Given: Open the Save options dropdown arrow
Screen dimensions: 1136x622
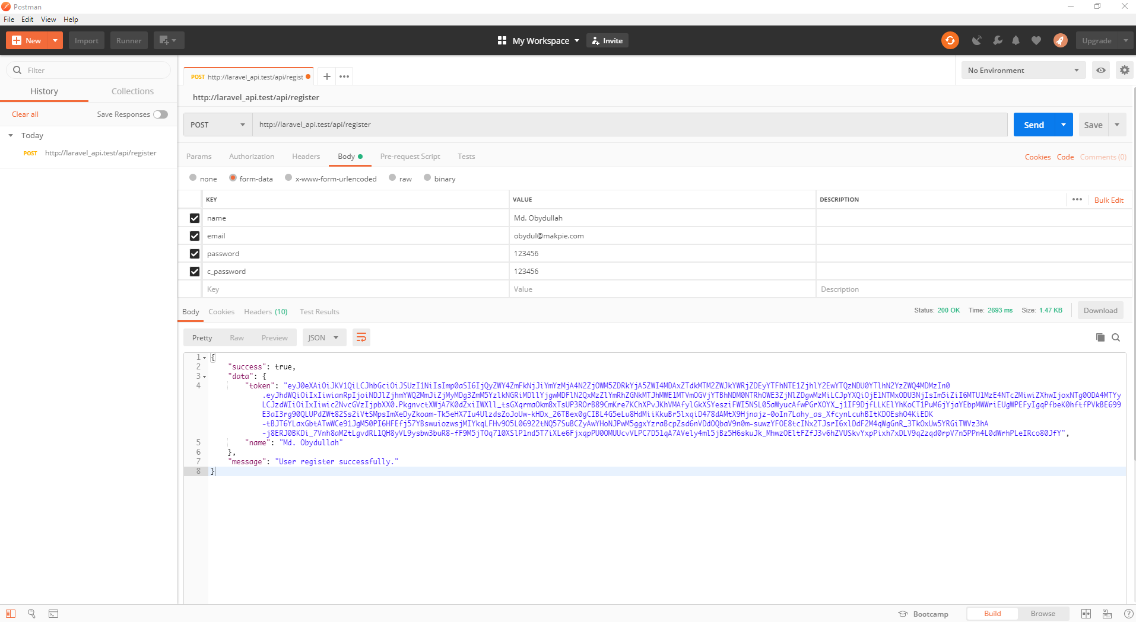Looking at the screenshot, I should pyautogui.click(x=1117, y=125).
